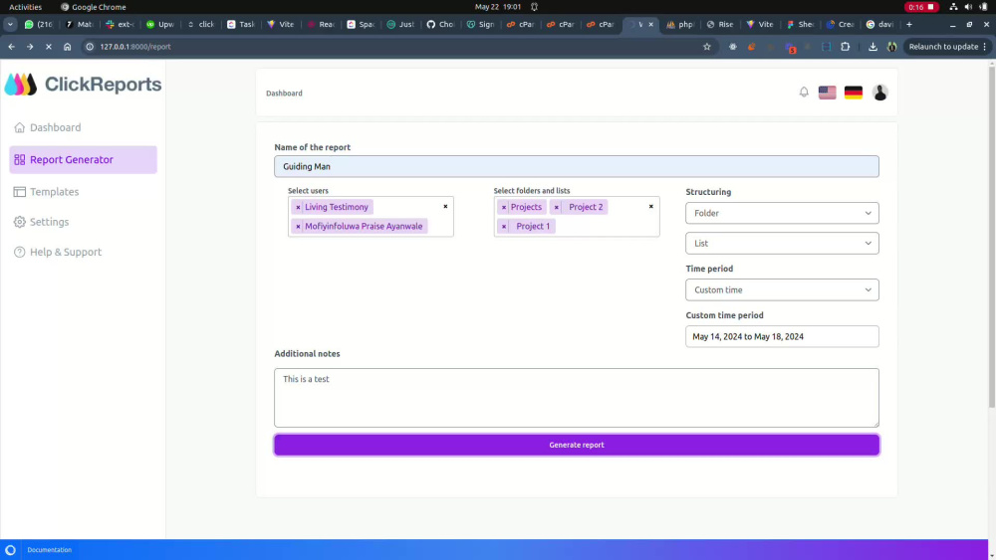This screenshot has width=996, height=560.
Task: Remove Living Testimony user tag
Action: pyautogui.click(x=298, y=207)
